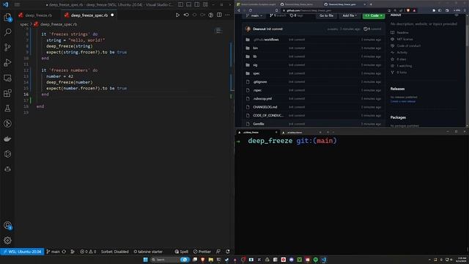
Task: Click the Readme link in About
Action: pos(399,32)
